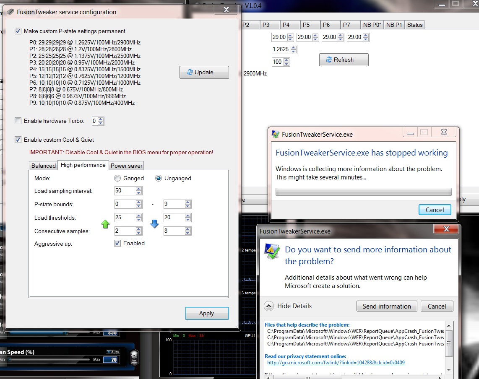
Task: Cancel the collecting-information crash dialog
Action: tap(435, 210)
